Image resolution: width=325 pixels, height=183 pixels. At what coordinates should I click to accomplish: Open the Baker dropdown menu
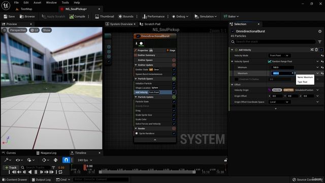point(231,16)
